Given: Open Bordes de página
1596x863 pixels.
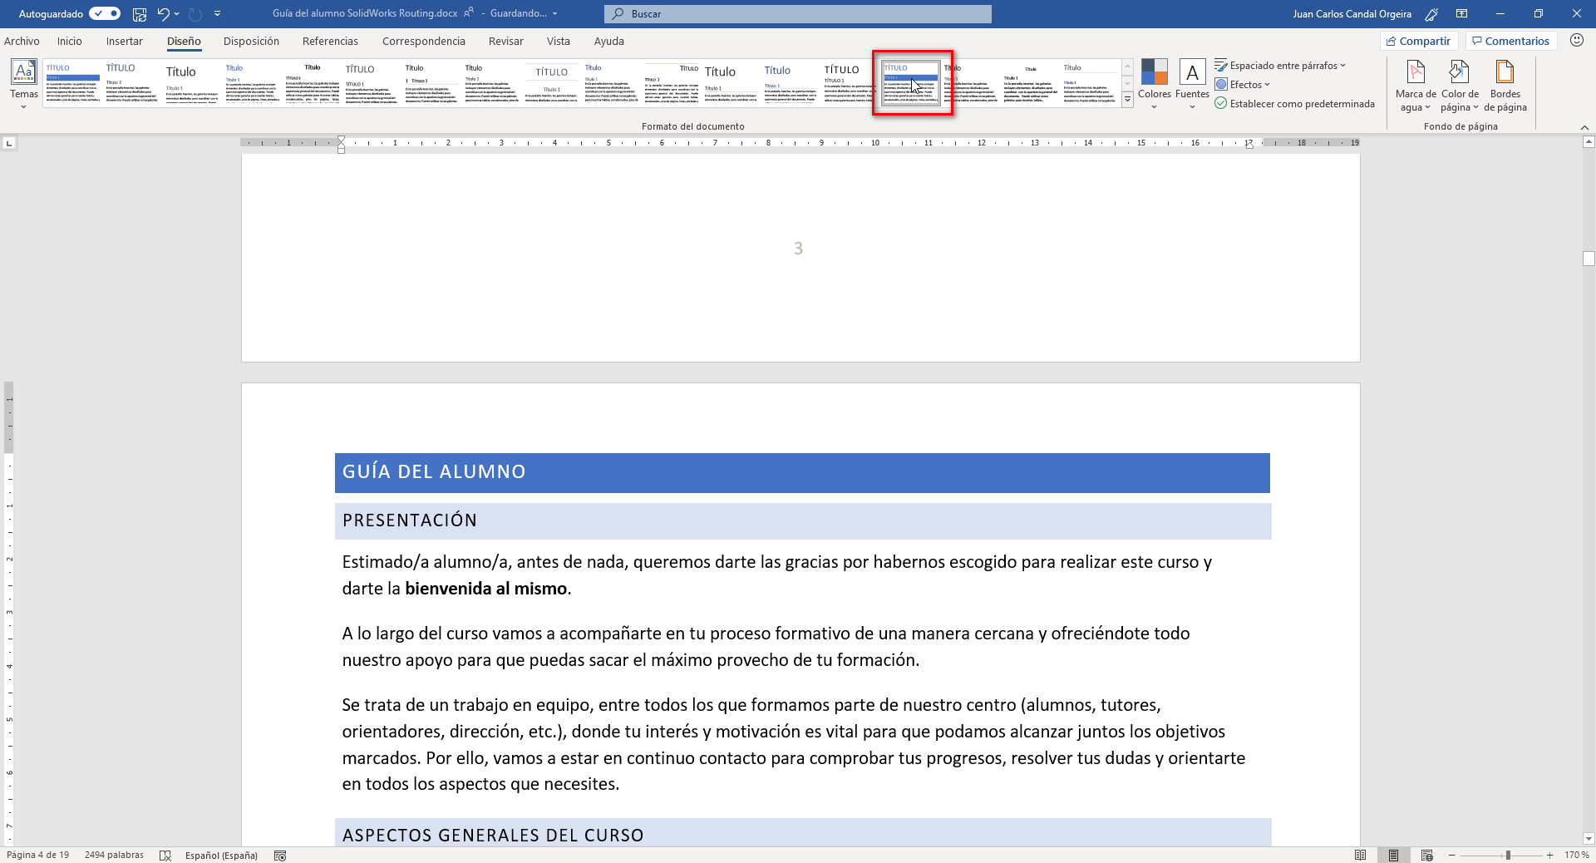Looking at the screenshot, I should click(1505, 83).
